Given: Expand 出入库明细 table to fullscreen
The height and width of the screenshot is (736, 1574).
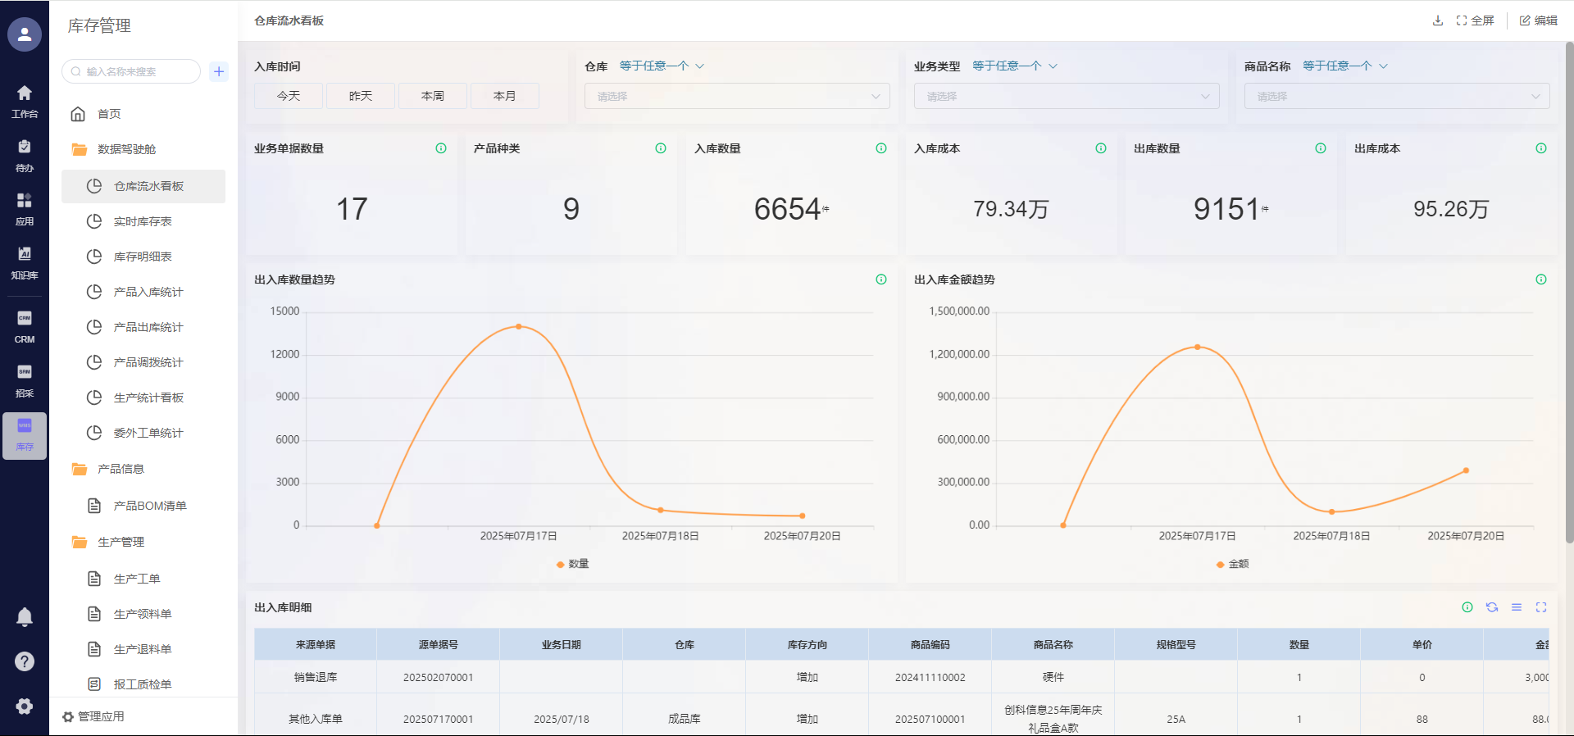Looking at the screenshot, I should click(x=1541, y=607).
